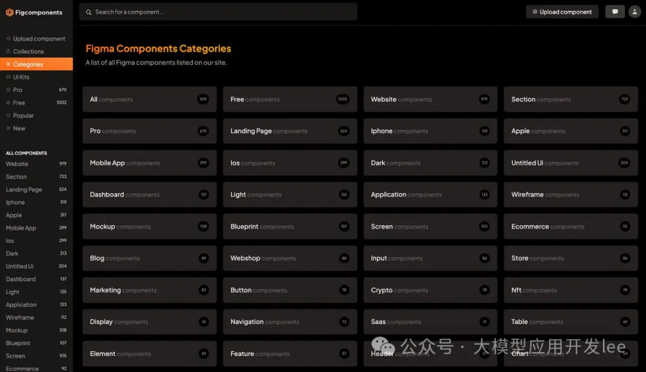Open Popular in the sidebar
The height and width of the screenshot is (372, 646).
pyautogui.click(x=36, y=115)
